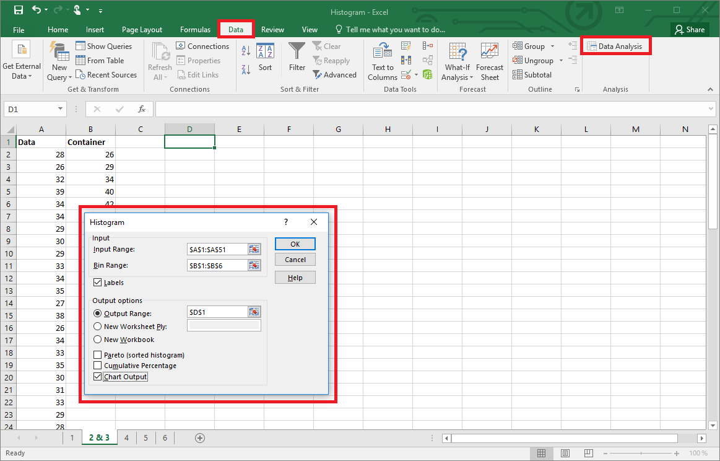720x461 pixels.
Task: Open Data Analysis in the Analysis group
Action: [615, 45]
